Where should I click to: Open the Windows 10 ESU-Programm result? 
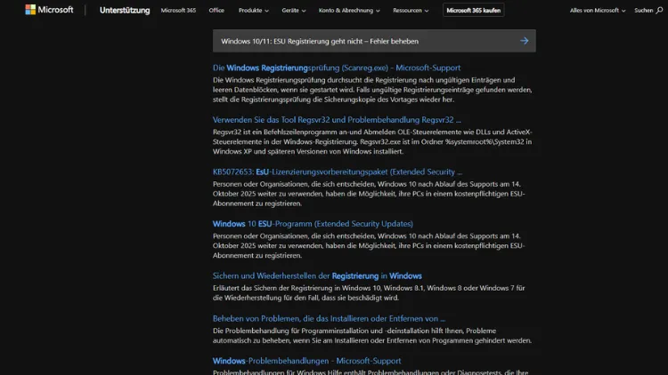click(313, 224)
